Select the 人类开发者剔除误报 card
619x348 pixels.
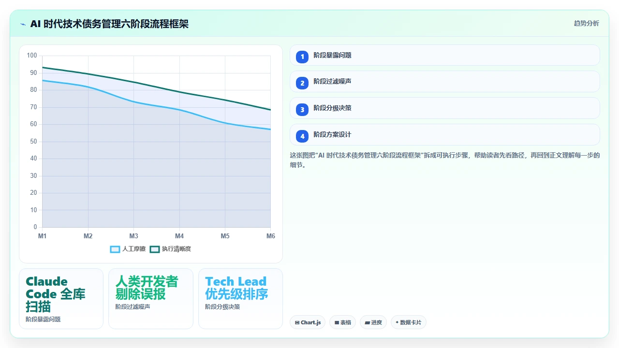point(151,299)
